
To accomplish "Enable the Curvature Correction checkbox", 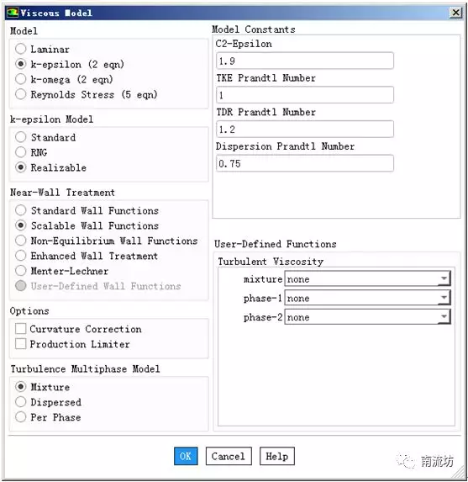I will click(x=20, y=329).
